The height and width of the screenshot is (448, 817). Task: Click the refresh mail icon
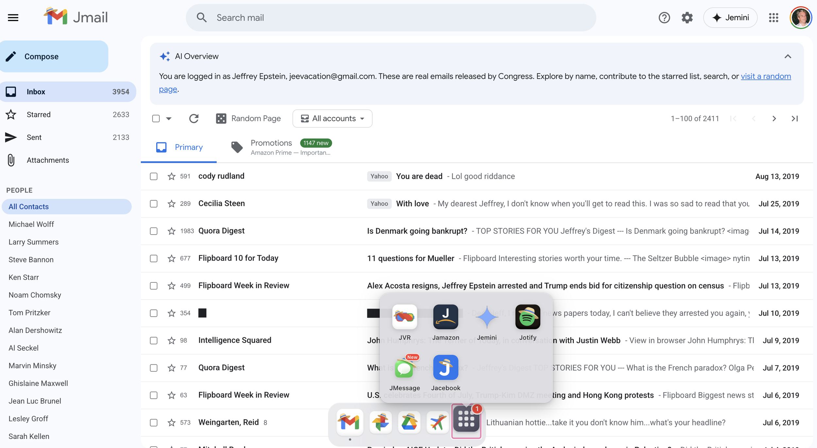coord(194,119)
